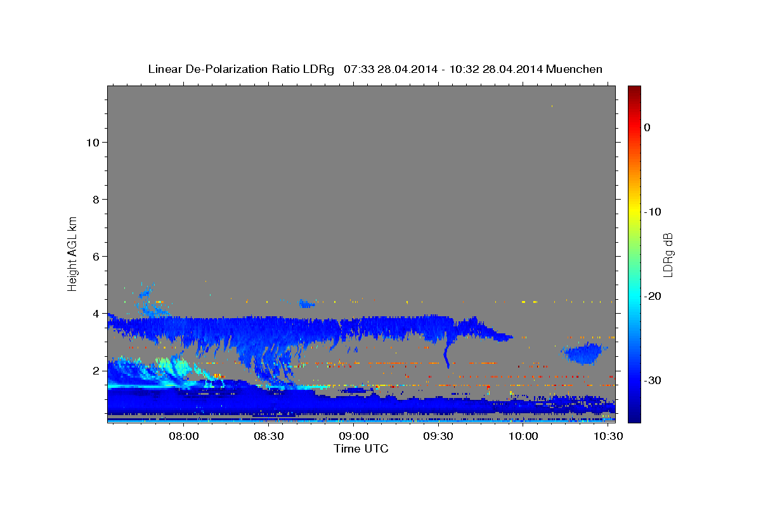Click the height axis label "4"

pyautogui.click(x=95, y=313)
